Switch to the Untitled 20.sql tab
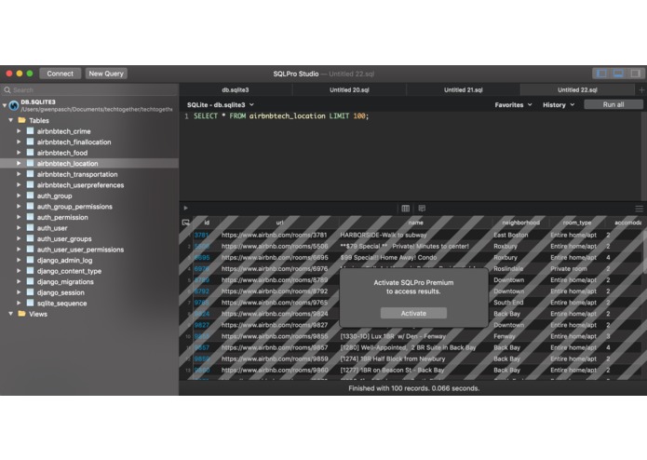The height and width of the screenshot is (460, 647). pyautogui.click(x=349, y=89)
